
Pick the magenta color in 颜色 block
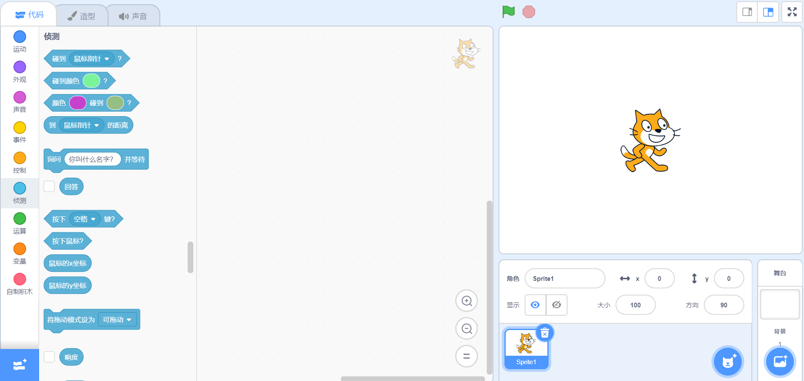pos(78,103)
